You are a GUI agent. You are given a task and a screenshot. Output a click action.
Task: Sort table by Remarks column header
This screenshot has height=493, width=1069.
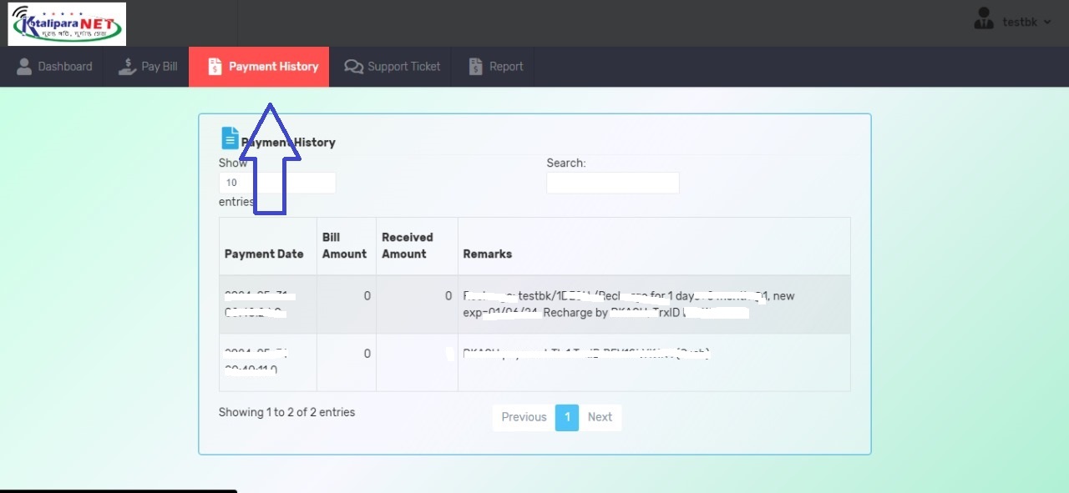[x=488, y=254]
